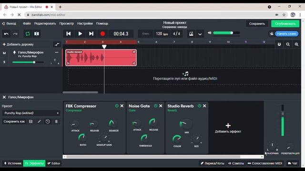The height and width of the screenshot is (171, 305).
Task: Click the invite collaborator icon
Action: coord(272,34)
